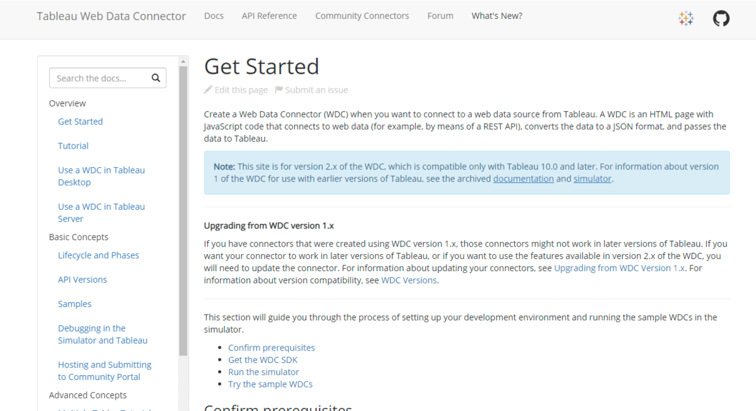Click the search magnifier icon
The height and width of the screenshot is (411, 756).
156,78
